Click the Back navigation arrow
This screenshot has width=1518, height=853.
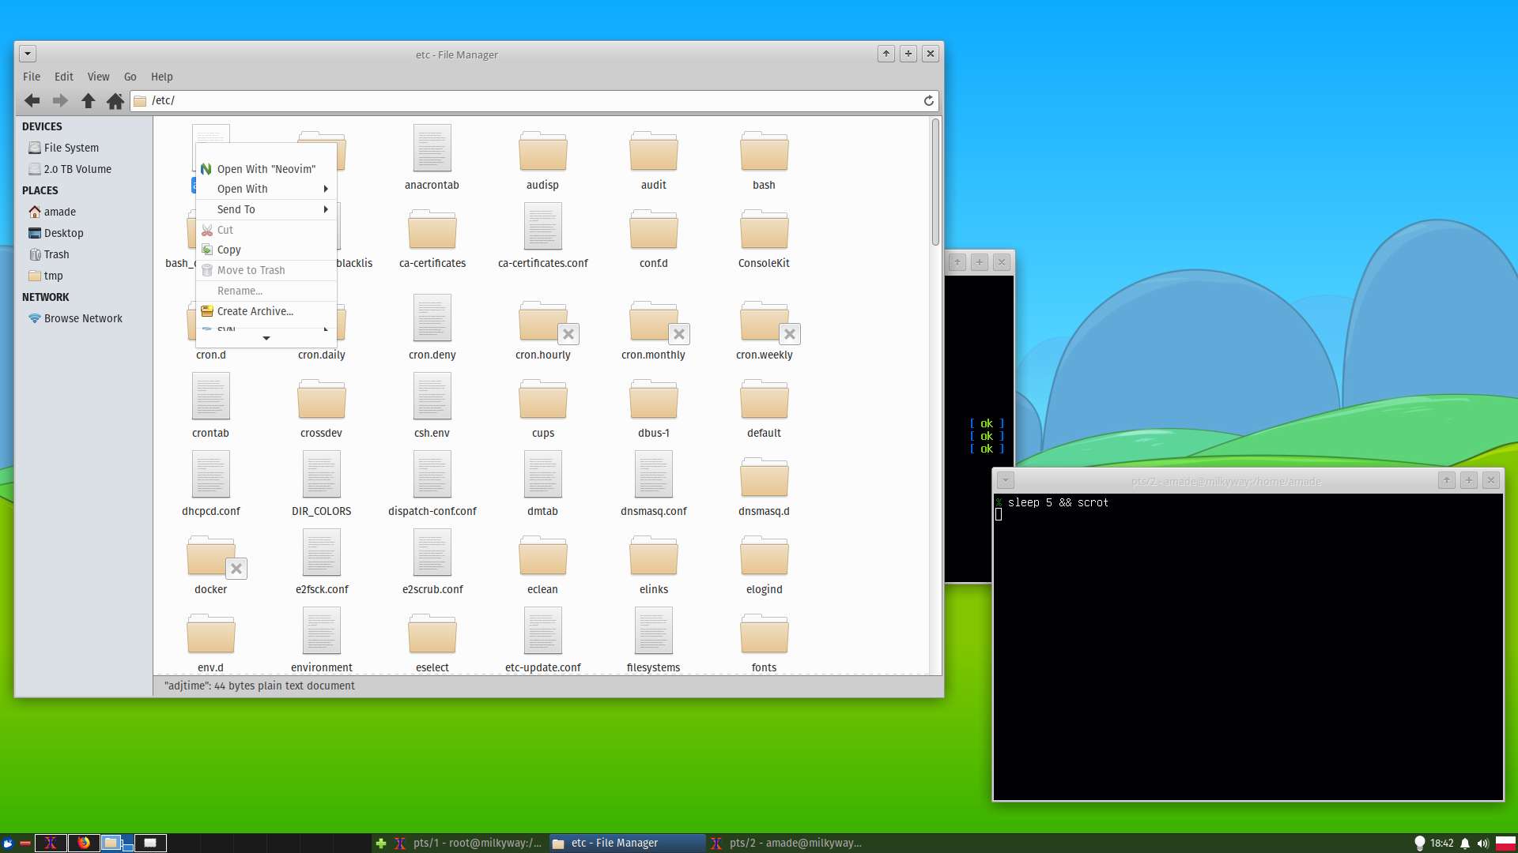tap(32, 100)
